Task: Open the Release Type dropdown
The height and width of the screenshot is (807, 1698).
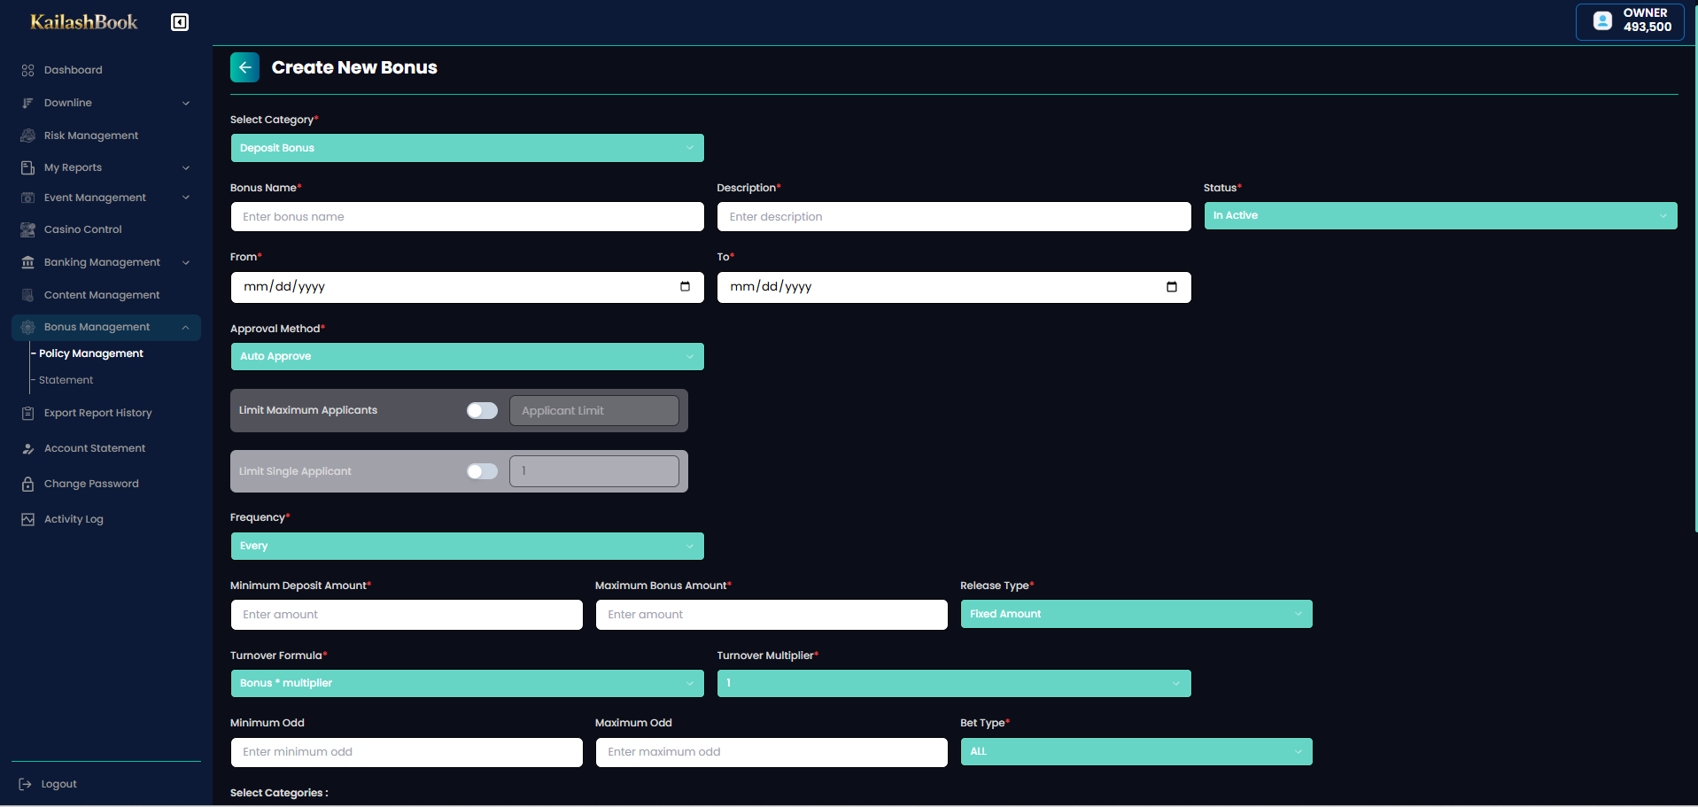Action: tap(1136, 614)
